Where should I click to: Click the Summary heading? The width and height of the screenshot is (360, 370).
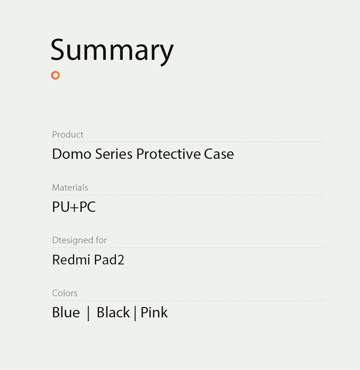(x=112, y=50)
